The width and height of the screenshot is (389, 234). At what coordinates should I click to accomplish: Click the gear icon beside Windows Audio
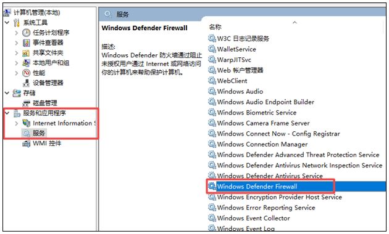[x=212, y=91]
